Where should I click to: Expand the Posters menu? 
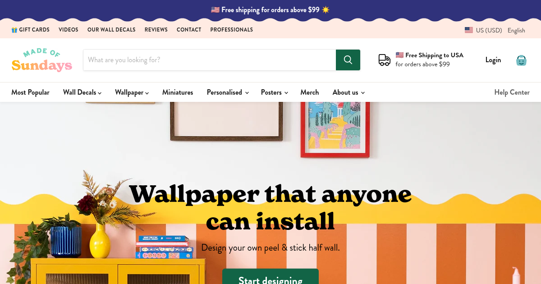click(274, 92)
